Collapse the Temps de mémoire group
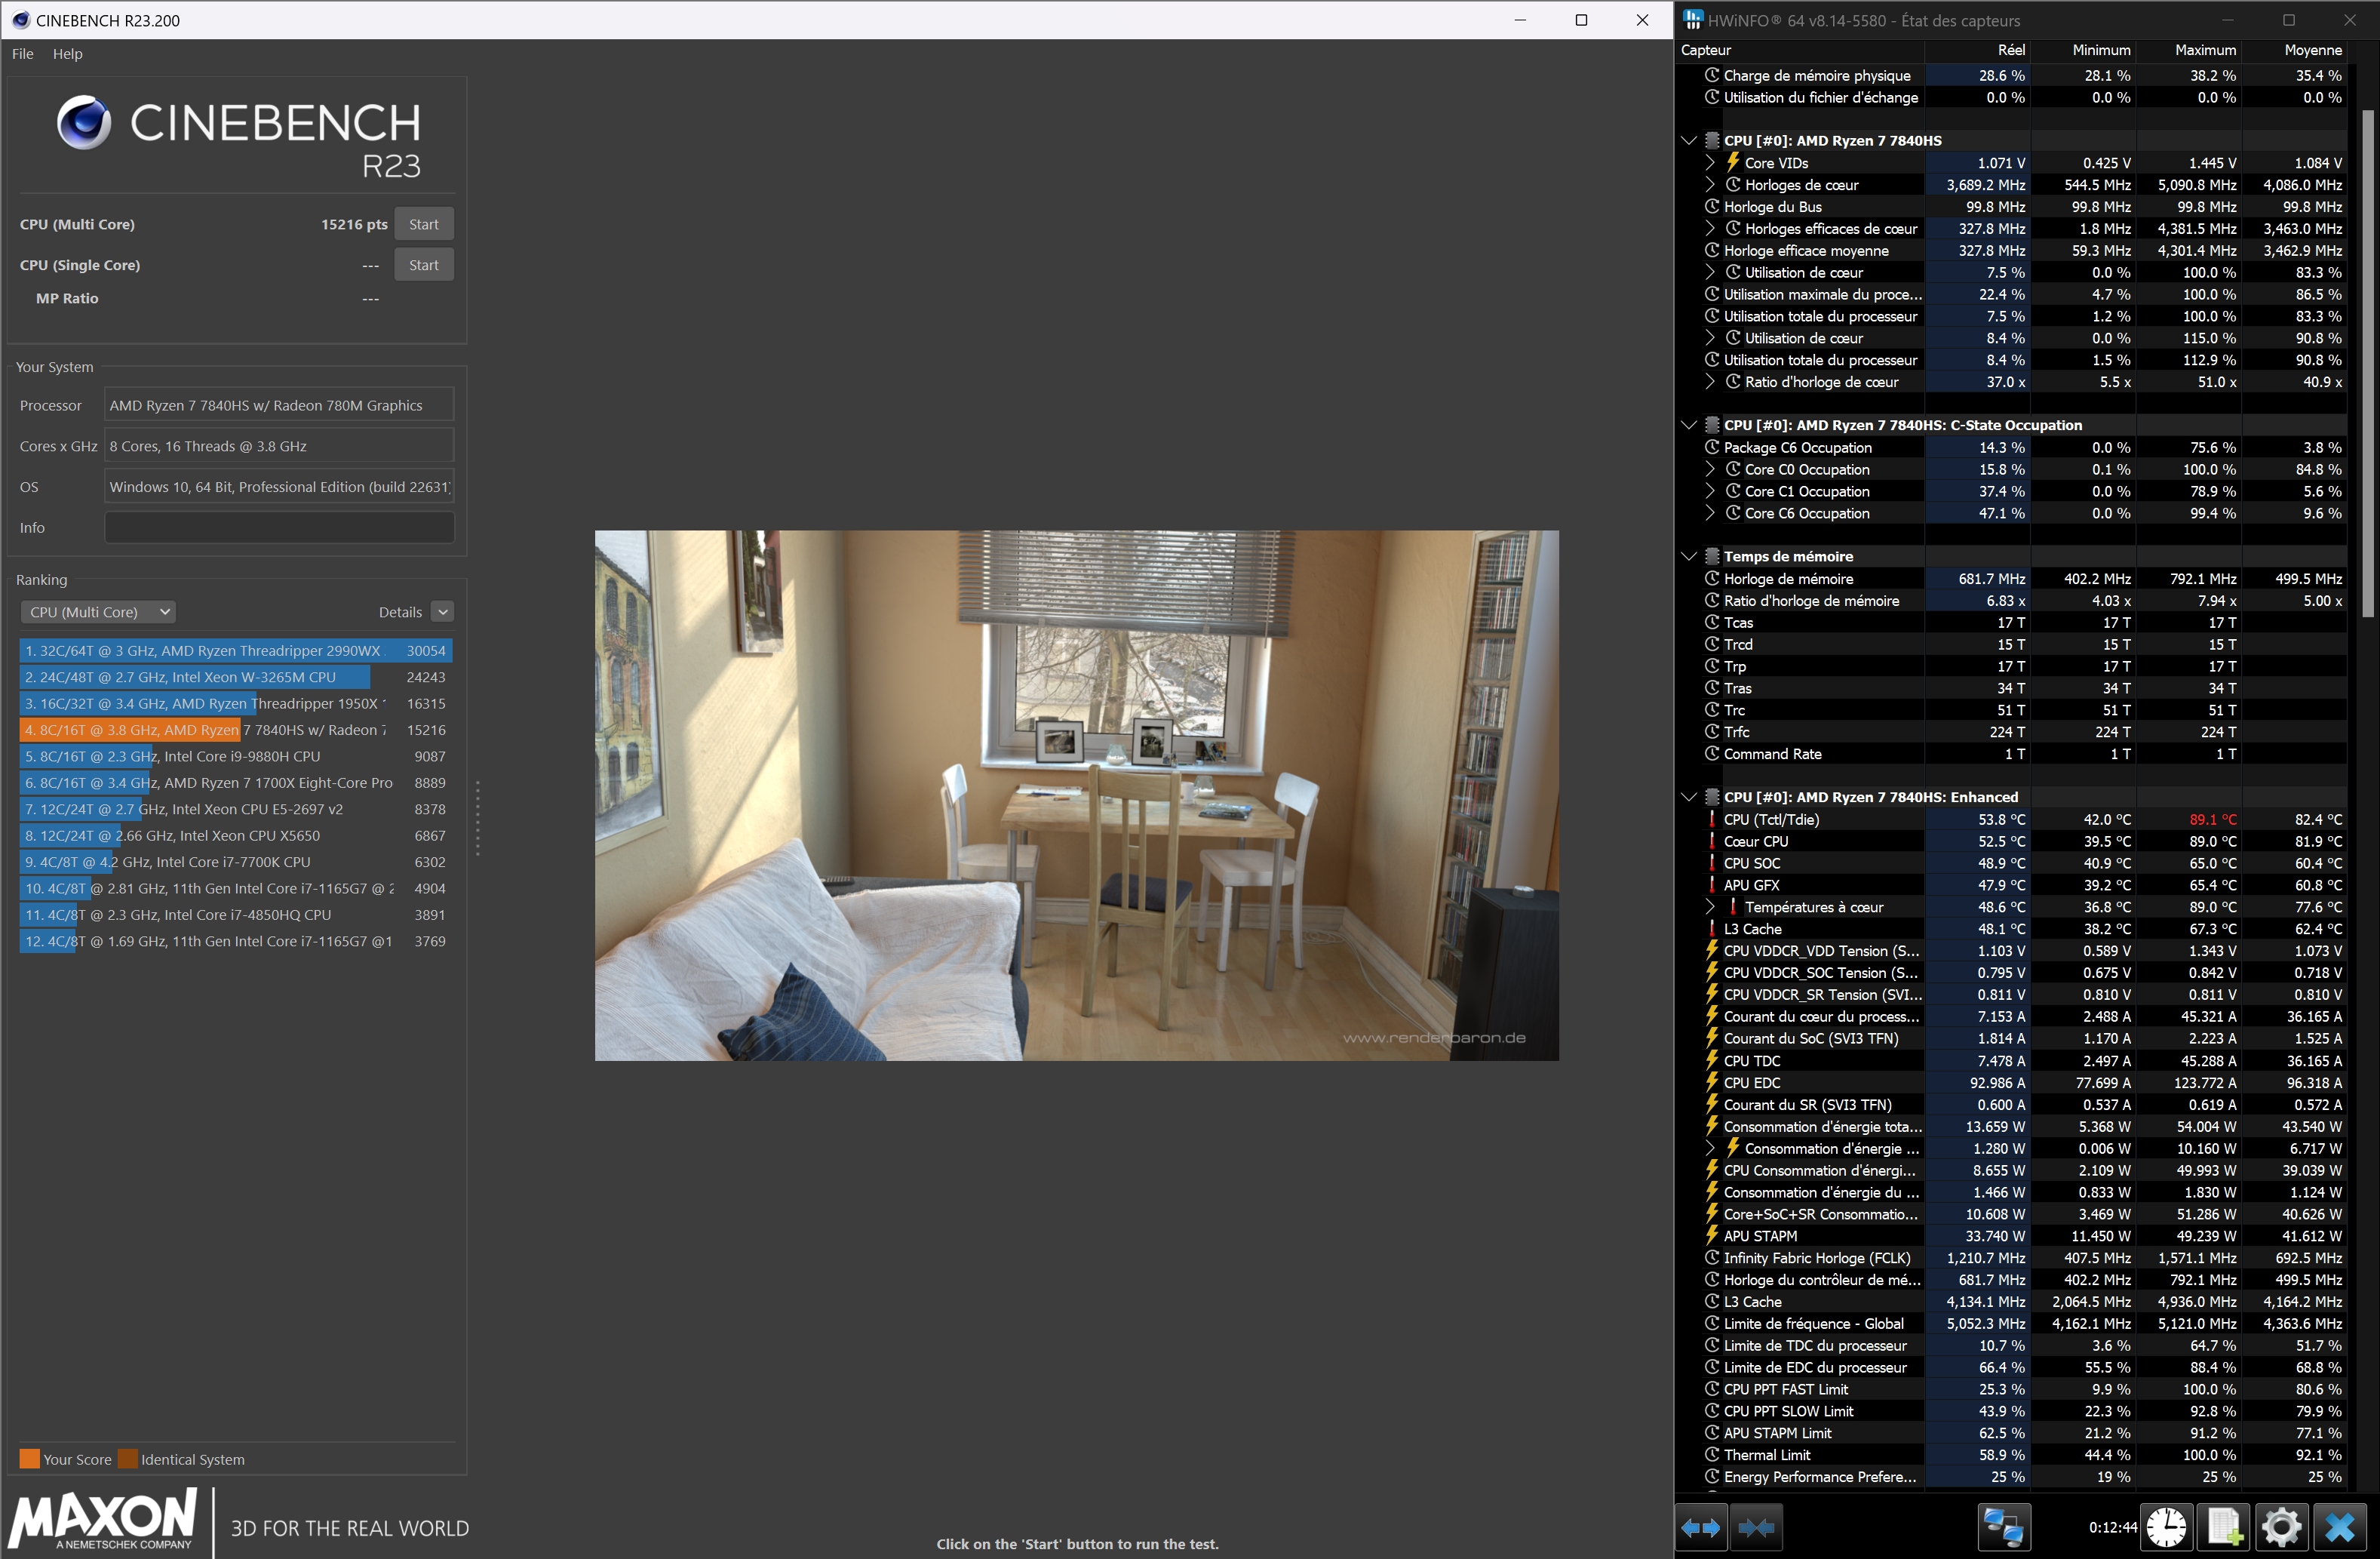The width and height of the screenshot is (2380, 1559). (x=1689, y=557)
